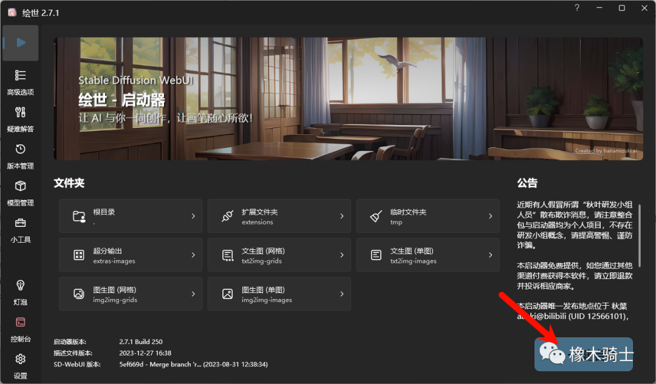Click the help question mark icon
The height and width of the screenshot is (384, 656).
tap(576, 8)
